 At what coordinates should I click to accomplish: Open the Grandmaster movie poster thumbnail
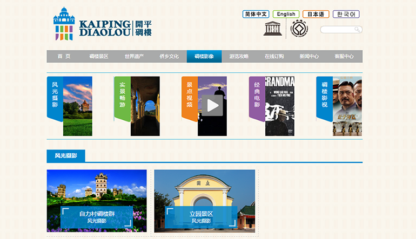[x=280, y=106]
